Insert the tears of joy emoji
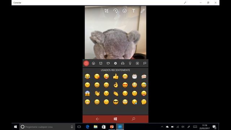 87,76
